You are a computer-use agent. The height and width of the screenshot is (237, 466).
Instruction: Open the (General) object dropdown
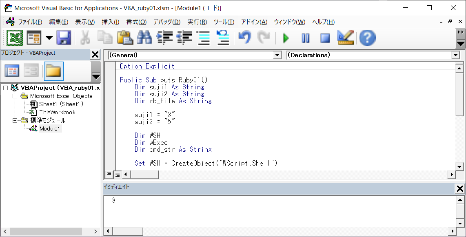pos(277,55)
